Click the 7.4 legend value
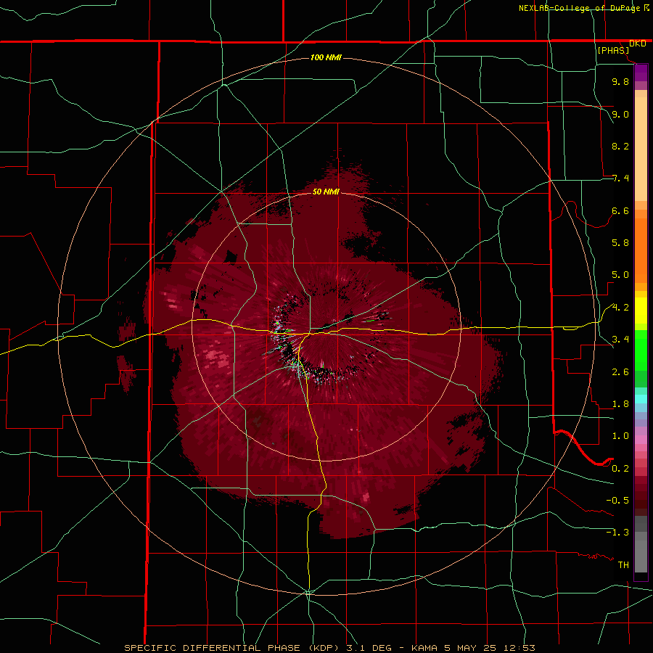Image resolution: width=653 pixels, height=653 pixels. pyautogui.click(x=620, y=178)
